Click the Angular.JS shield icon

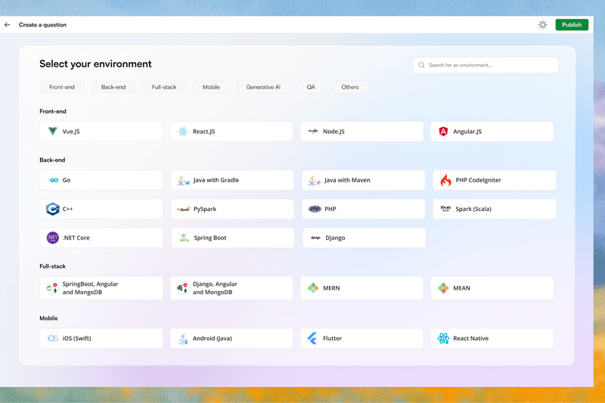[x=443, y=131]
